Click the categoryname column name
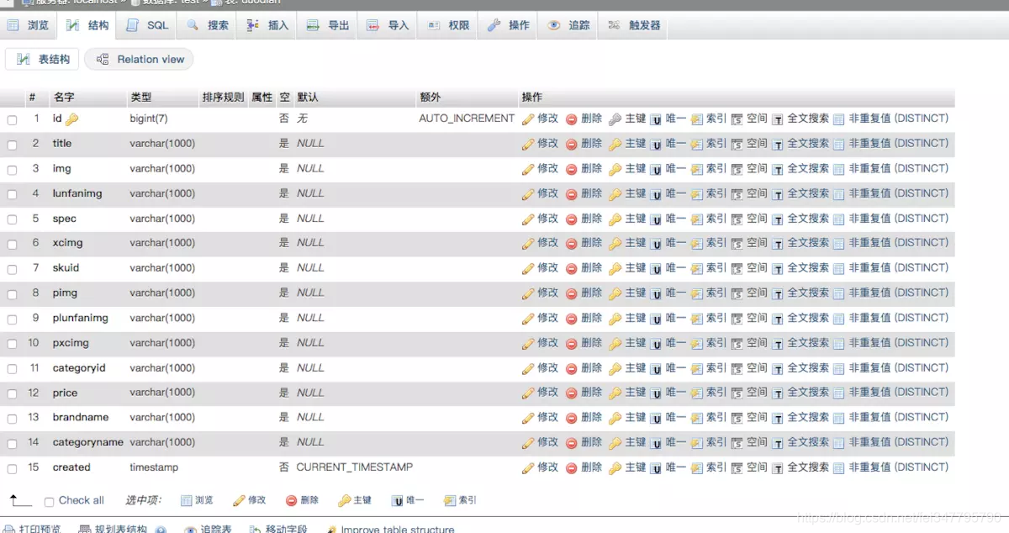 click(87, 442)
